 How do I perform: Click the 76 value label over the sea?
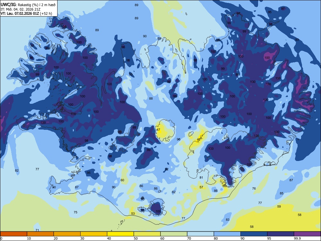pos(254,188)
